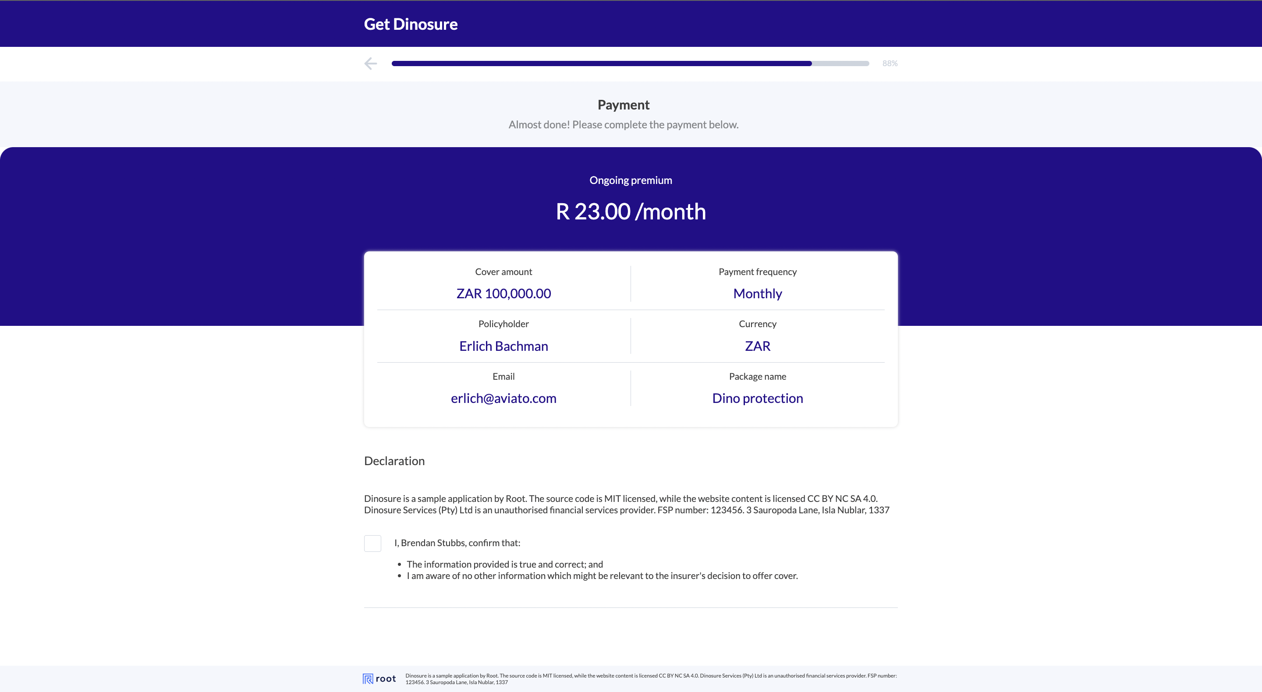Click the Root logo in footer

[x=379, y=679]
